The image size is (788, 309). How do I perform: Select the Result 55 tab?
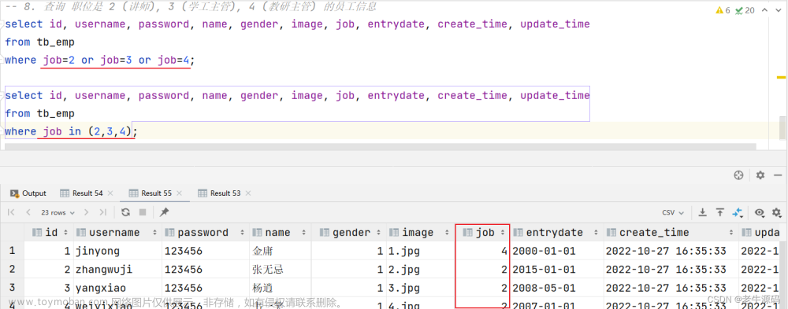(151, 193)
